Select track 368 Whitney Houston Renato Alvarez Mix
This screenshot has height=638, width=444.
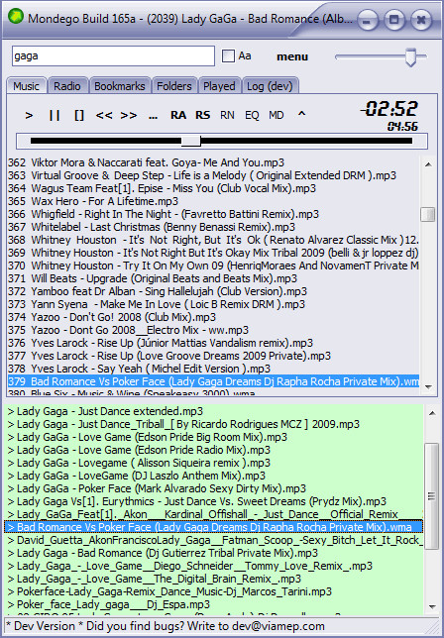pos(213,240)
